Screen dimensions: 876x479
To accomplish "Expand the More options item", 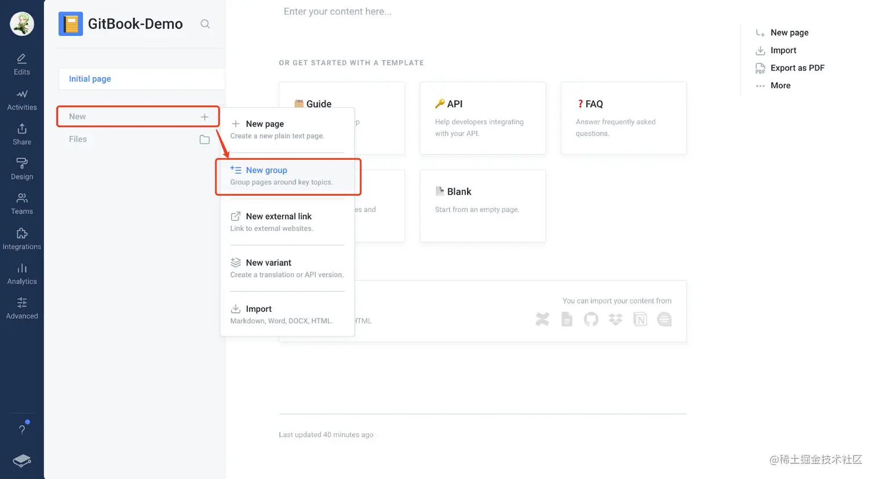I will (x=773, y=86).
